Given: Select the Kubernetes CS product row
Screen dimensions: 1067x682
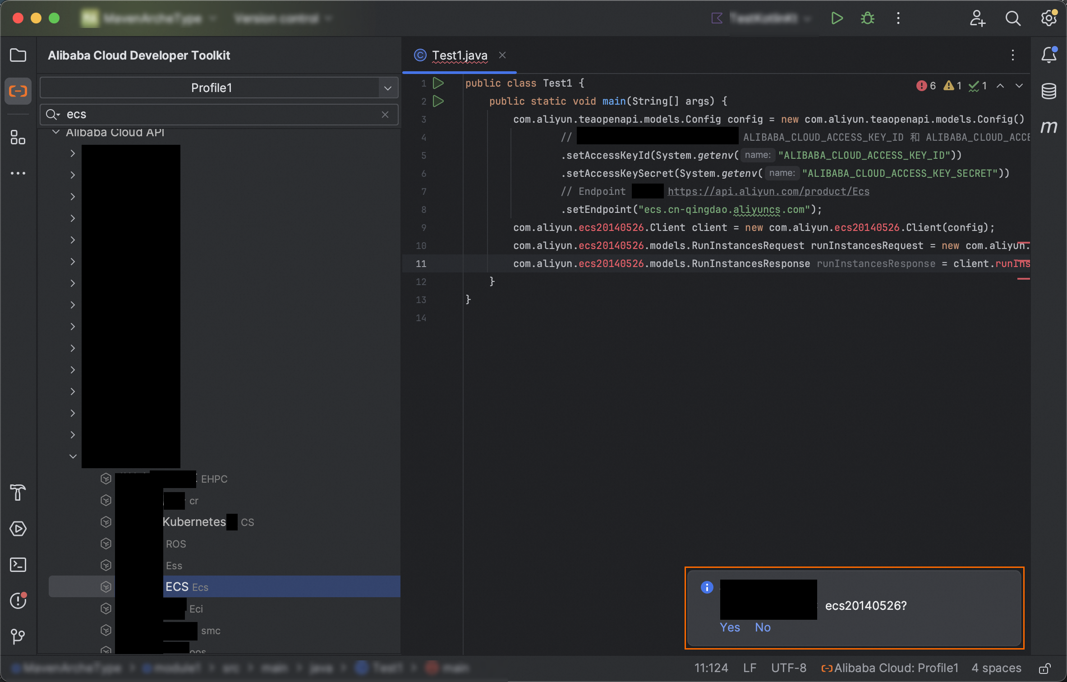Looking at the screenshot, I should 224,522.
